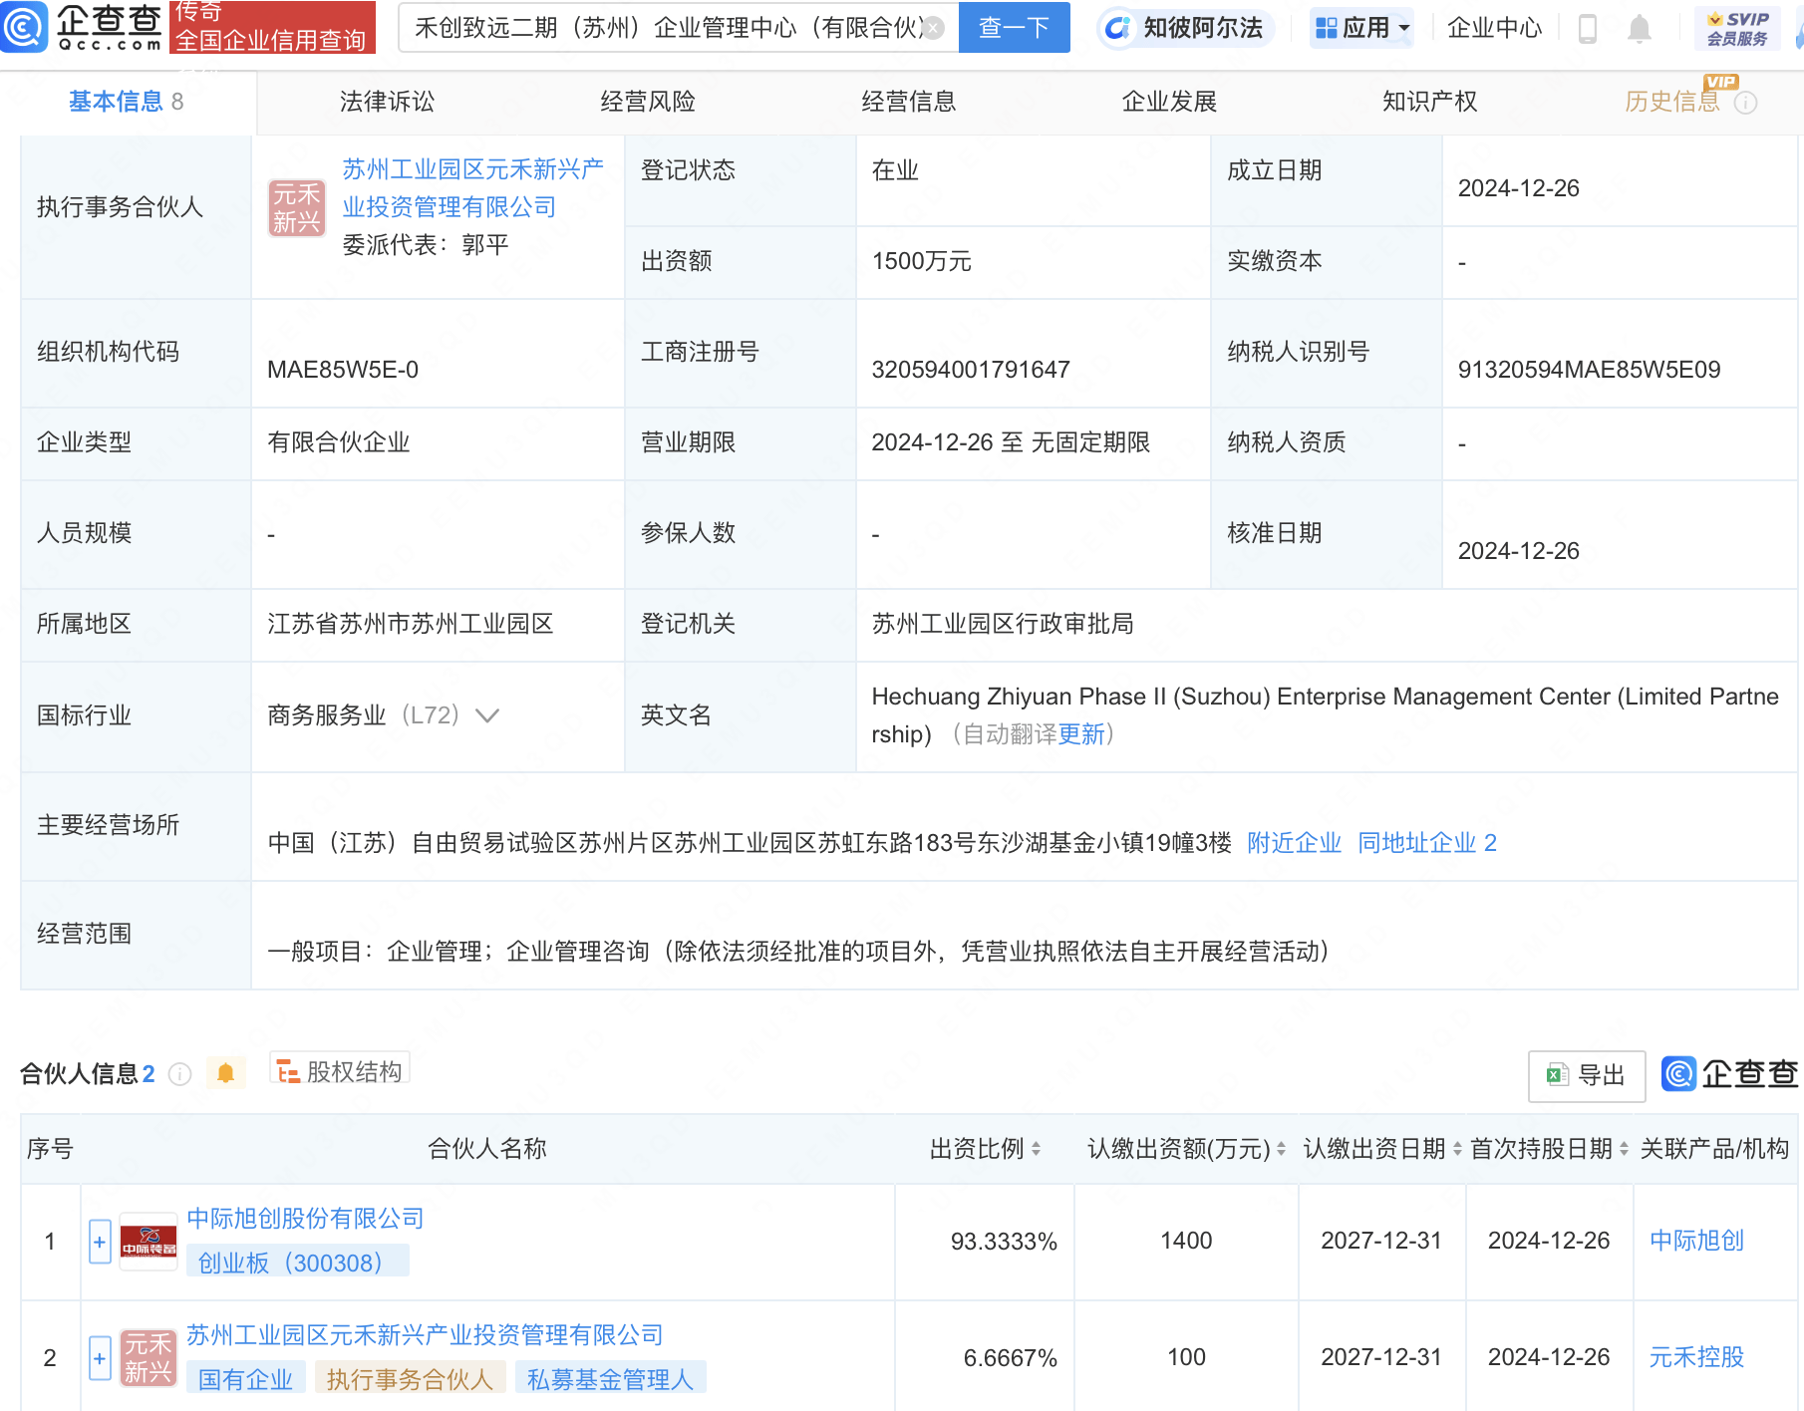1804x1411 pixels.
Task: Open 苏州工业园区元禾新兴产业投资管理有限公司 executive partner link
Action: coord(472,188)
